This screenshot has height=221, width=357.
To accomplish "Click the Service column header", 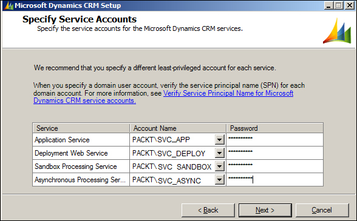I will coord(81,128).
